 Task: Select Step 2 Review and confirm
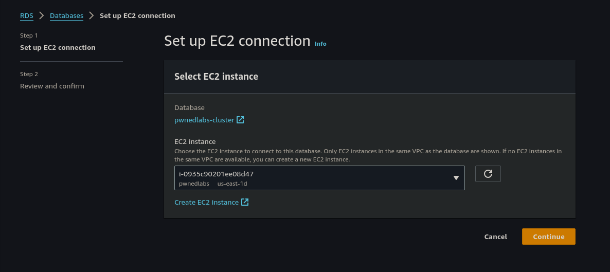click(52, 86)
